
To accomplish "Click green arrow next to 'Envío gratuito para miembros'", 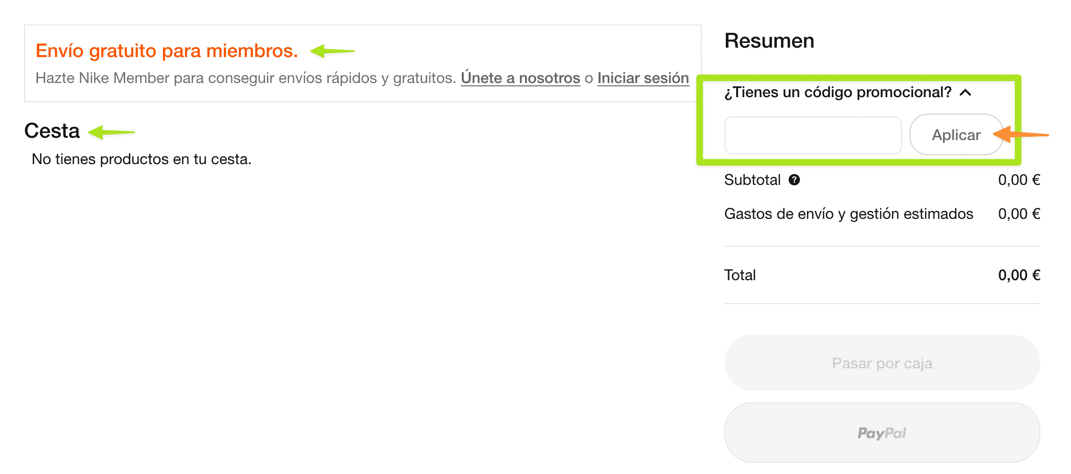I will click(x=332, y=51).
